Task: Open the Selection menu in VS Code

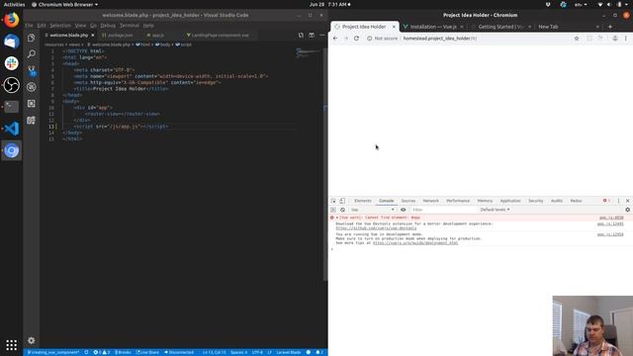Action: [60, 26]
